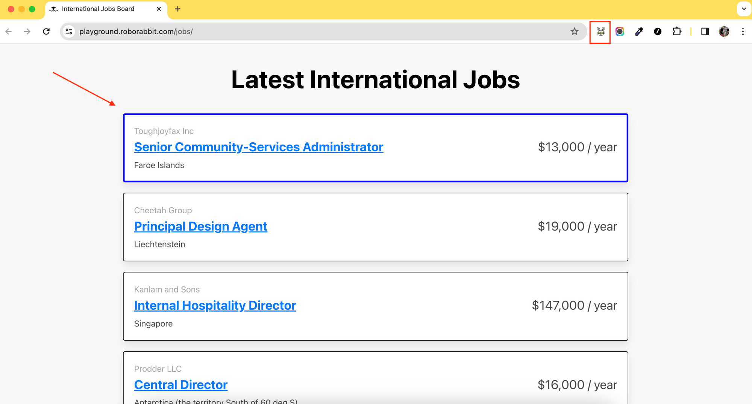This screenshot has width=752, height=404.
Task: Open the Extensions puzzle piece menu
Action: pyautogui.click(x=677, y=32)
